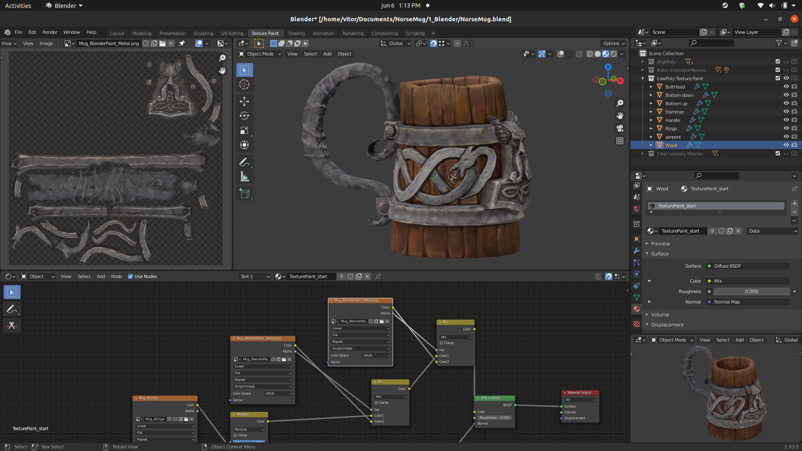Screen dimensions: 802x451
Task: Open the Object Mode dropdown in viewport
Action: [260, 54]
